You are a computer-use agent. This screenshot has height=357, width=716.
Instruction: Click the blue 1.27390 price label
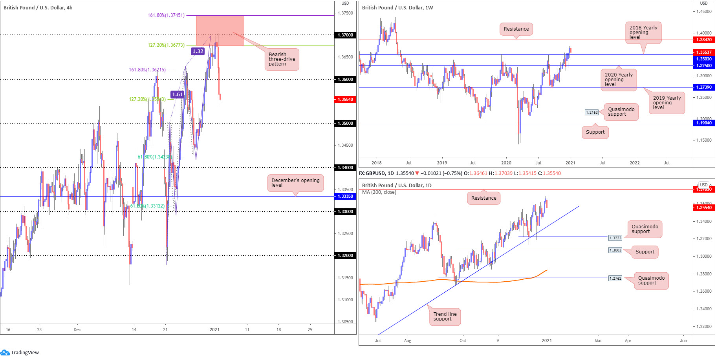(x=704, y=87)
